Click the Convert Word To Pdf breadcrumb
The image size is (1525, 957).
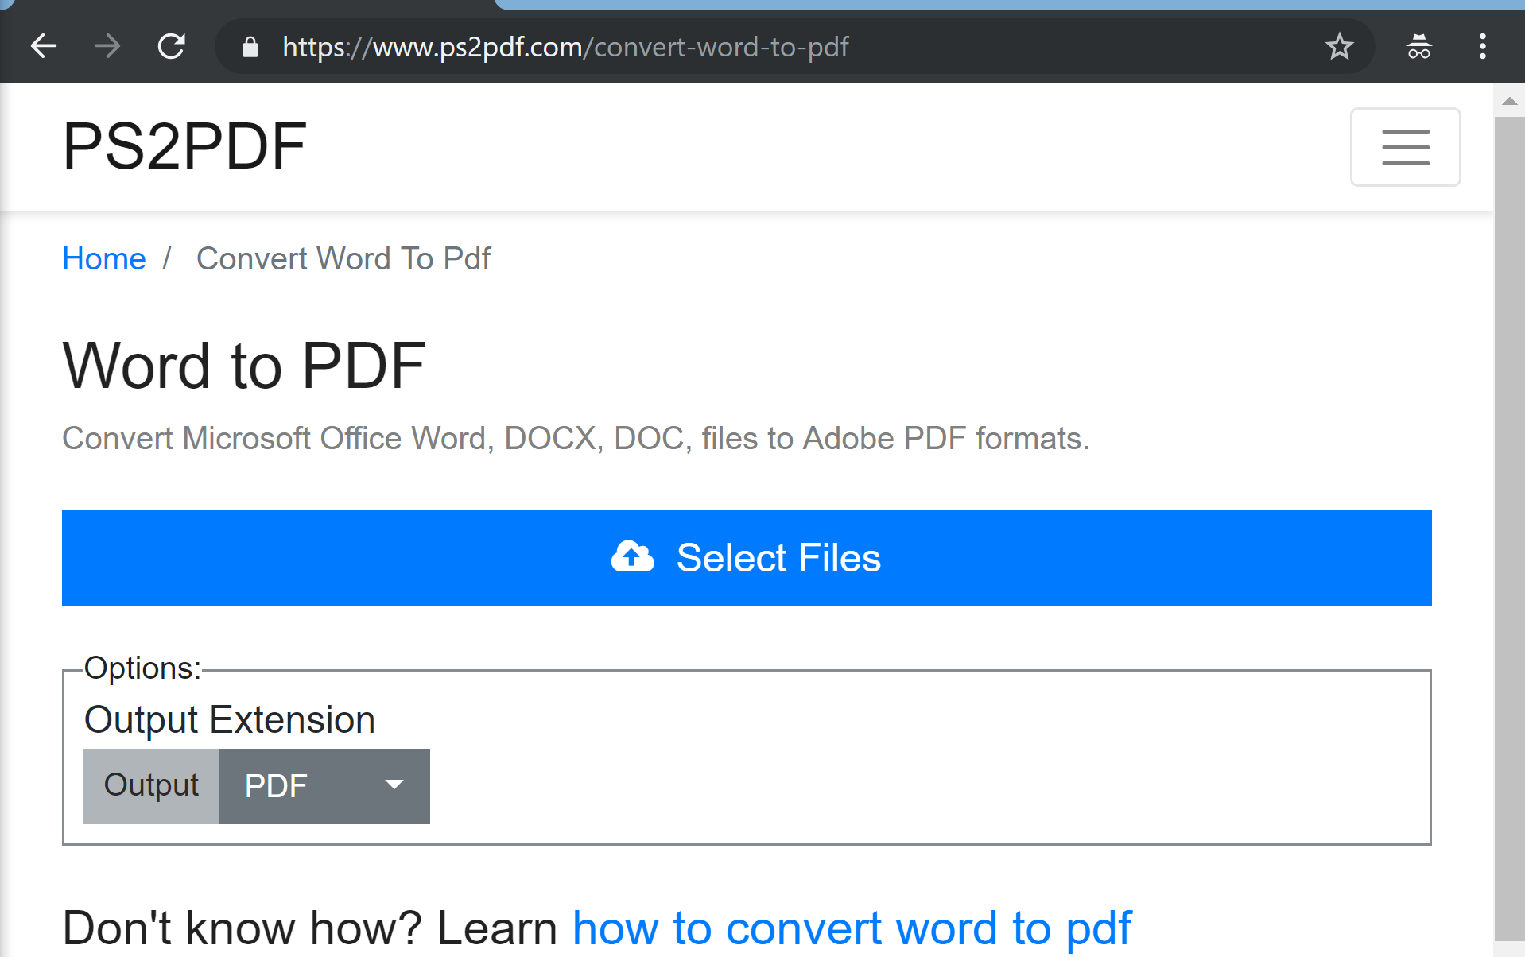point(343,258)
